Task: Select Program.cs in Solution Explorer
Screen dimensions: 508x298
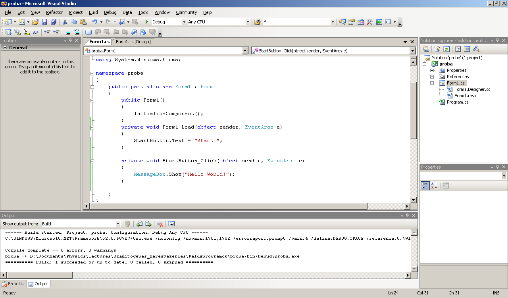Action: [x=458, y=102]
